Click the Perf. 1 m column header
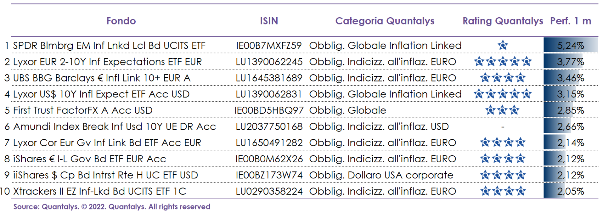The image size is (603, 213). pyautogui.click(x=571, y=21)
